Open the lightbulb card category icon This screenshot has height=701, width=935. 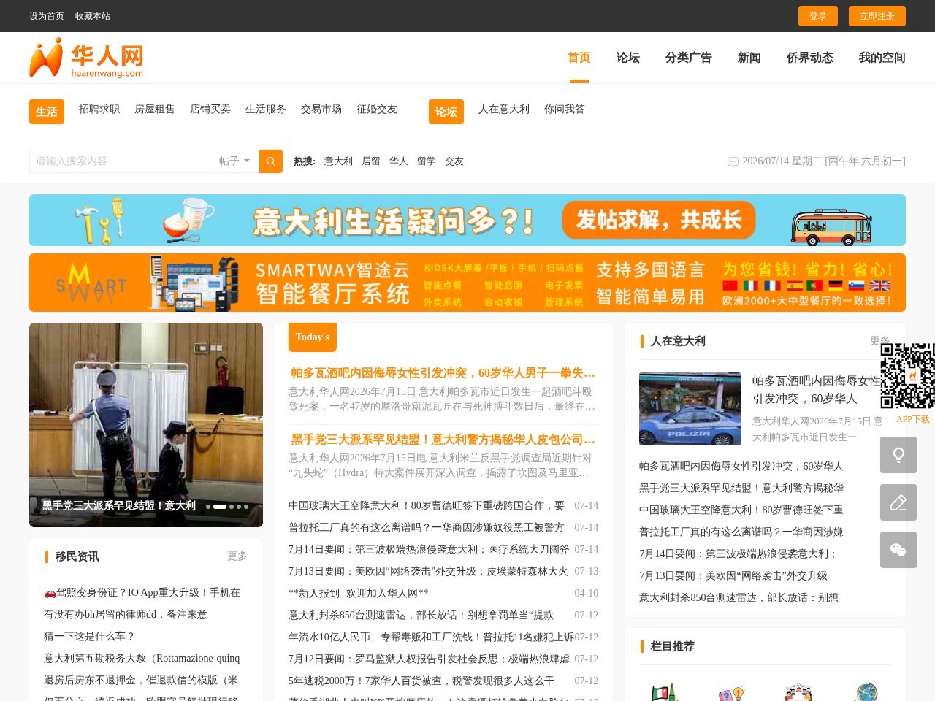(730, 692)
